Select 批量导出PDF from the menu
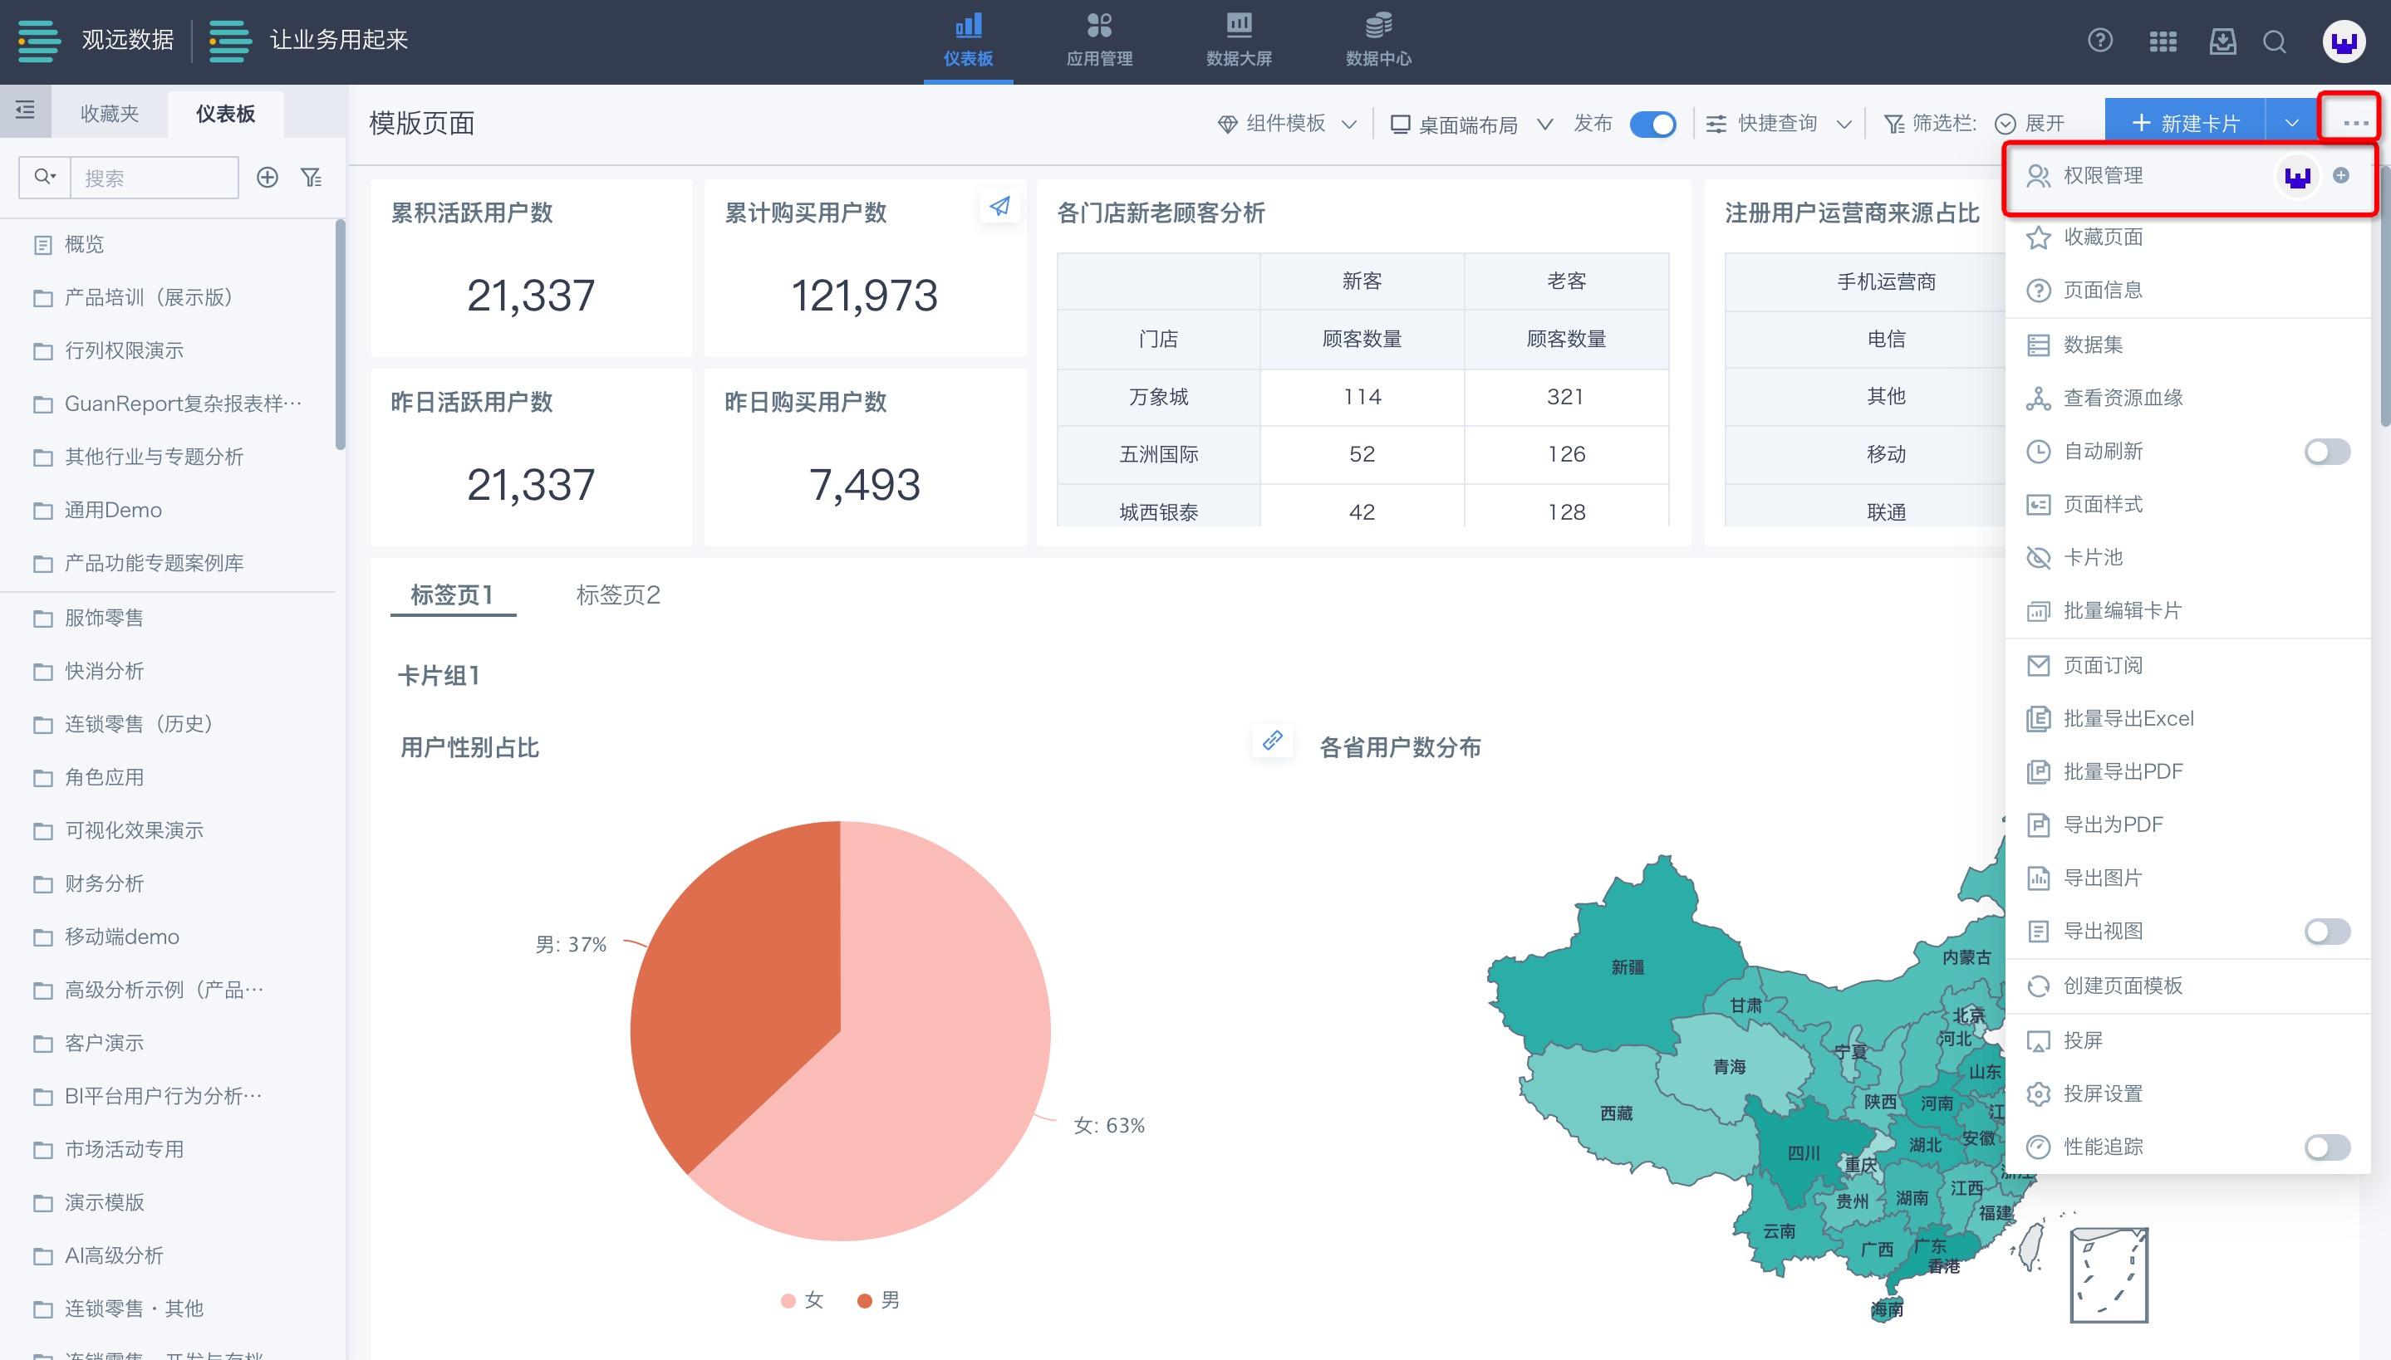2391x1360 pixels. [x=2187, y=771]
